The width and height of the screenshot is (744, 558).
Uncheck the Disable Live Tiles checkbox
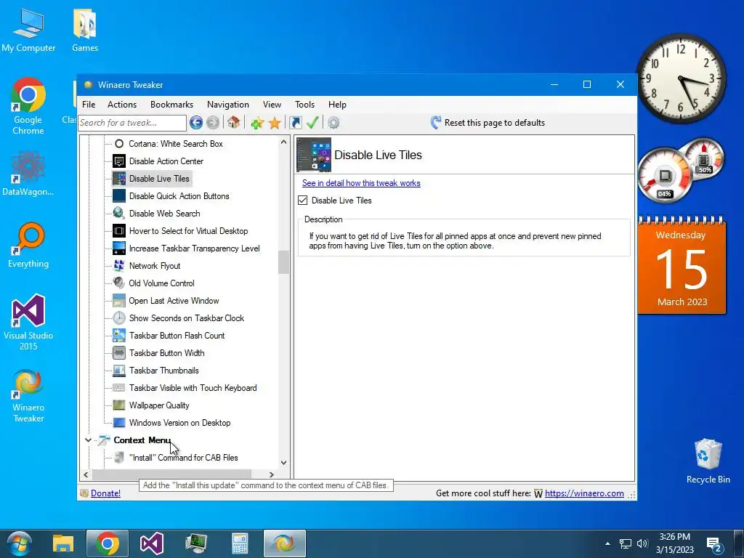click(x=303, y=201)
